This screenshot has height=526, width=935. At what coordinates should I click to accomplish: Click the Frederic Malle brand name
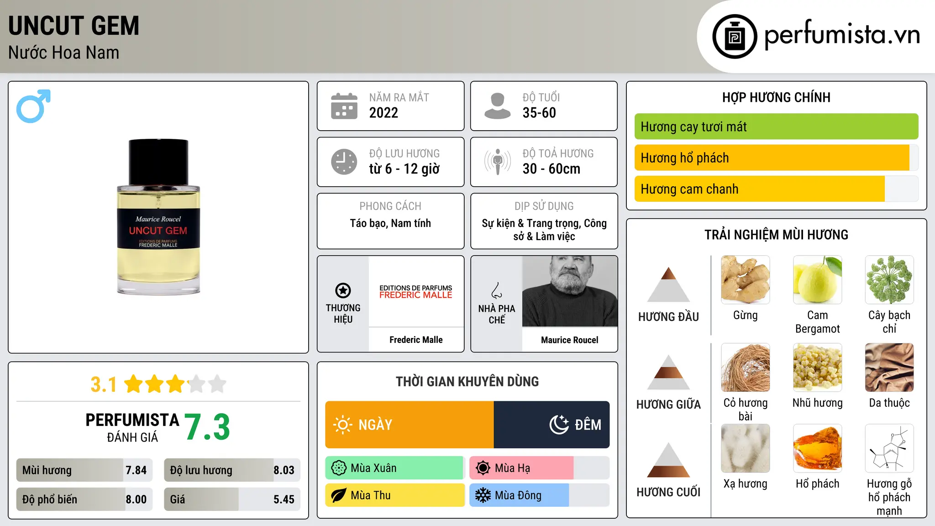(x=416, y=340)
